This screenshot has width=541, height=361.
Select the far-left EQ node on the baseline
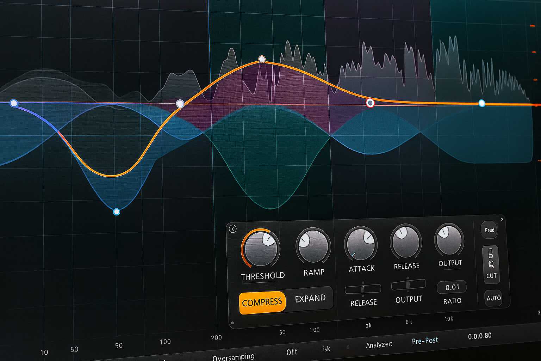click(x=14, y=103)
